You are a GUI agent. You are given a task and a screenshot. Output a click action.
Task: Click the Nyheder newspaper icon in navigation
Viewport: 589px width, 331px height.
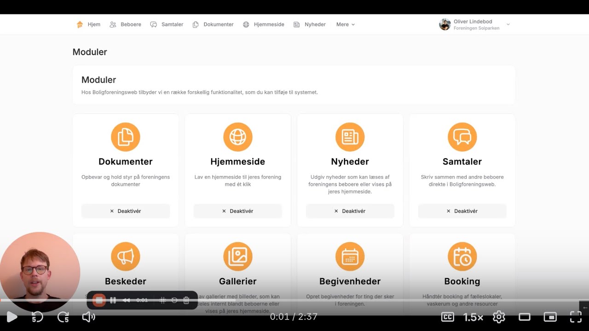point(297,24)
